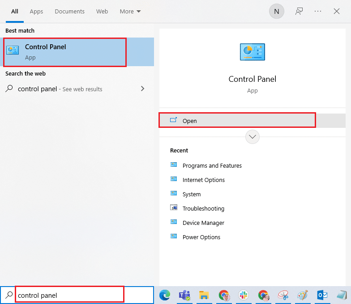The image size is (351, 304).
Task: Open Outlook from the taskbar
Action: point(322,295)
